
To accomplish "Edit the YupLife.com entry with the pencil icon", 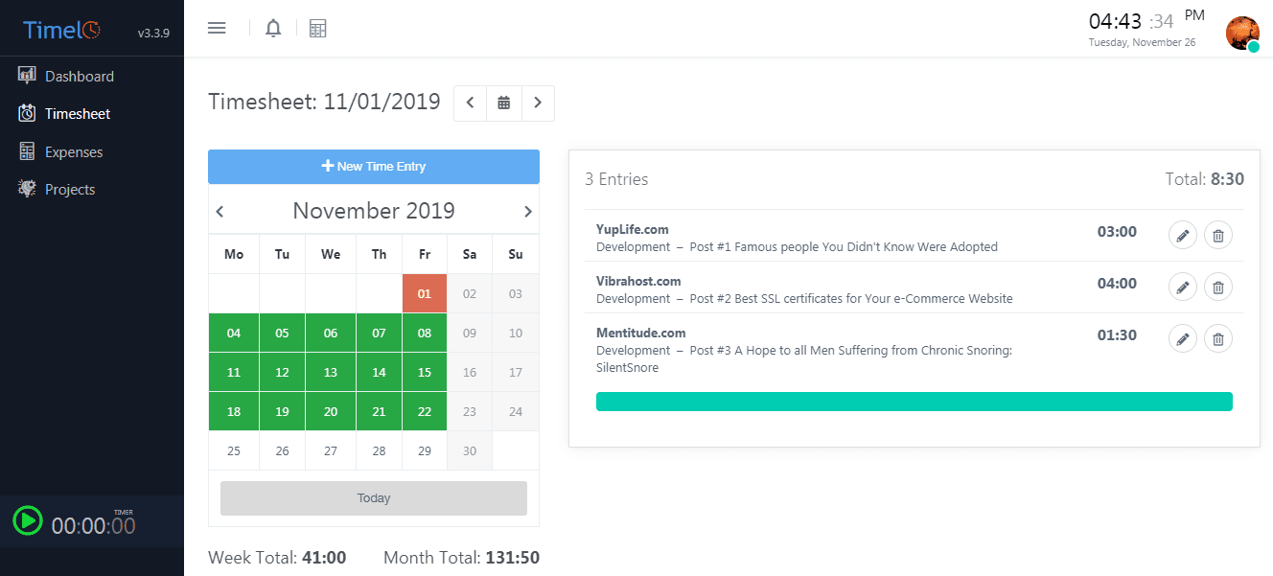I will click(x=1182, y=235).
